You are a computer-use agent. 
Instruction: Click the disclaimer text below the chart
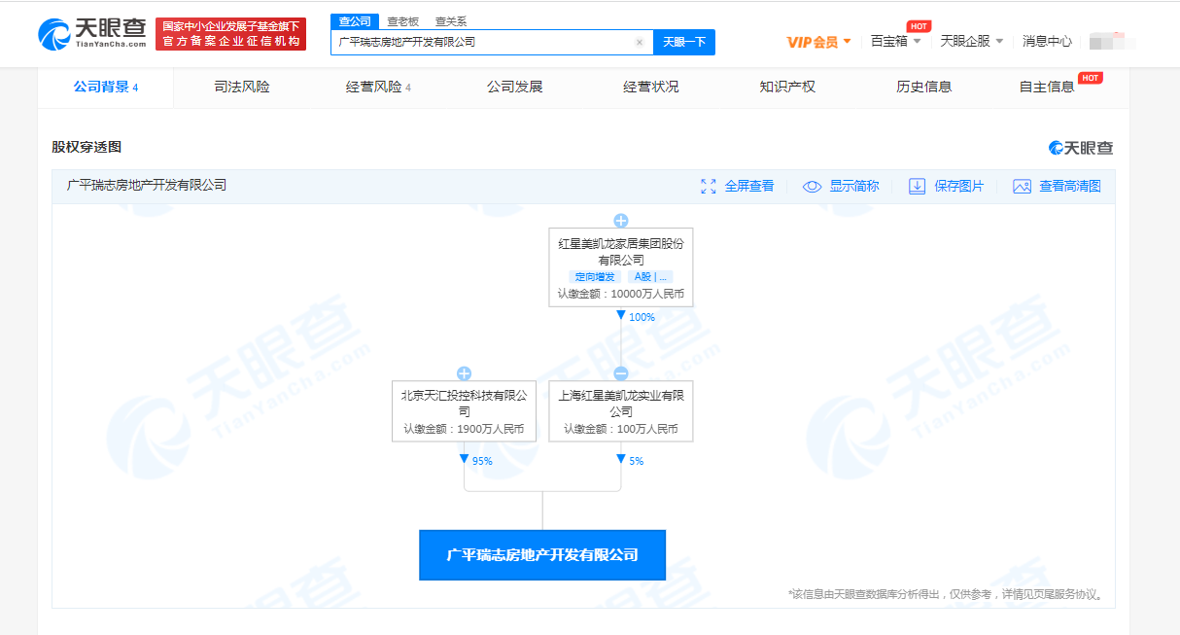947,594
